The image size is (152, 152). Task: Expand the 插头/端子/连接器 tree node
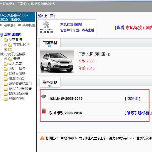tap(6, 49)
